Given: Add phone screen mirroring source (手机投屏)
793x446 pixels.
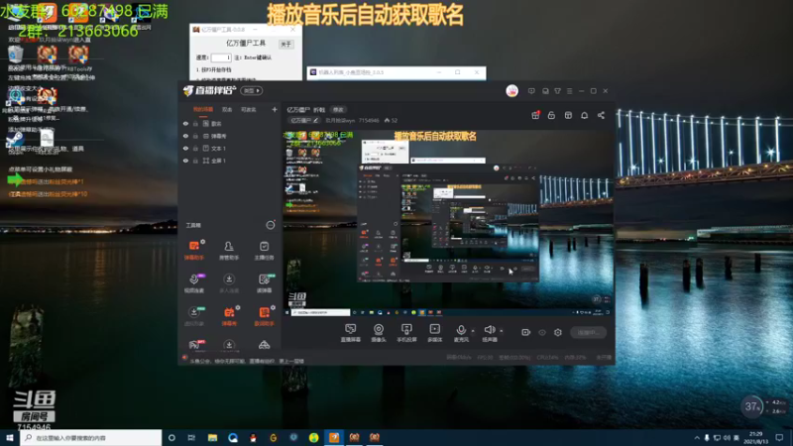Looking at the screenshot, I should coord(406,333).
